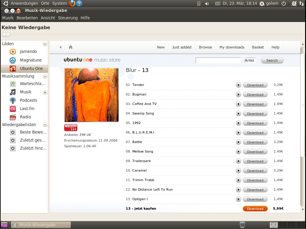Open the Radio source icon
Screen dimensions: 306x229
13,117
